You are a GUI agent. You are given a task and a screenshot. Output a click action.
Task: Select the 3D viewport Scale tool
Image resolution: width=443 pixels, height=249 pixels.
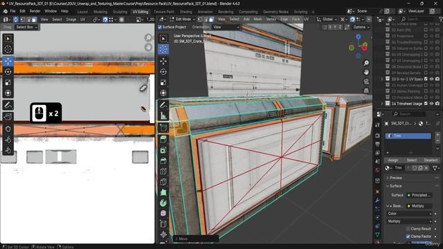tap(163, 82)
